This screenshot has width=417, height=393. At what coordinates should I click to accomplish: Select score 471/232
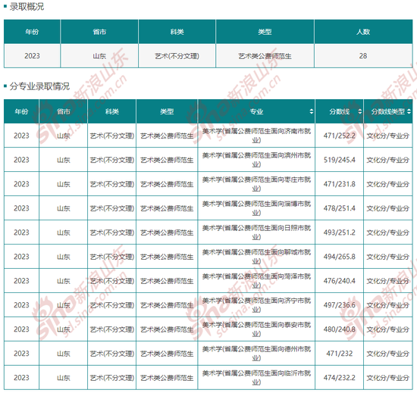tap(340, 354)
